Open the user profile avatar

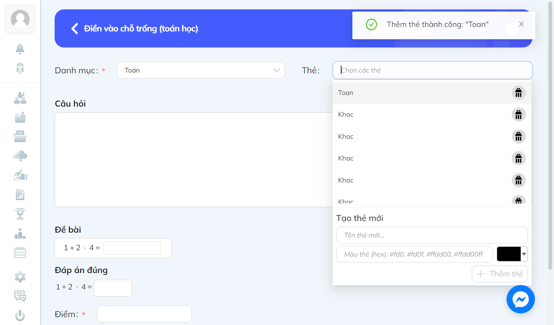(20, 19)
